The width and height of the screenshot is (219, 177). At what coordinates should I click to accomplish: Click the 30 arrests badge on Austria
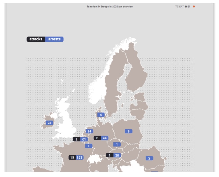tap(117, 155)
